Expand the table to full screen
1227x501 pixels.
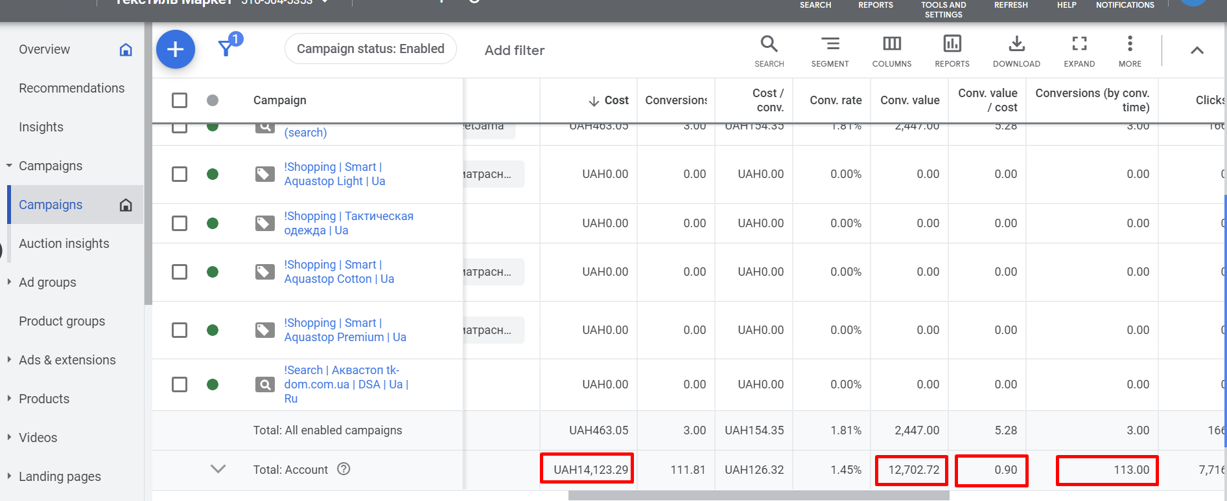(1079, 50)
